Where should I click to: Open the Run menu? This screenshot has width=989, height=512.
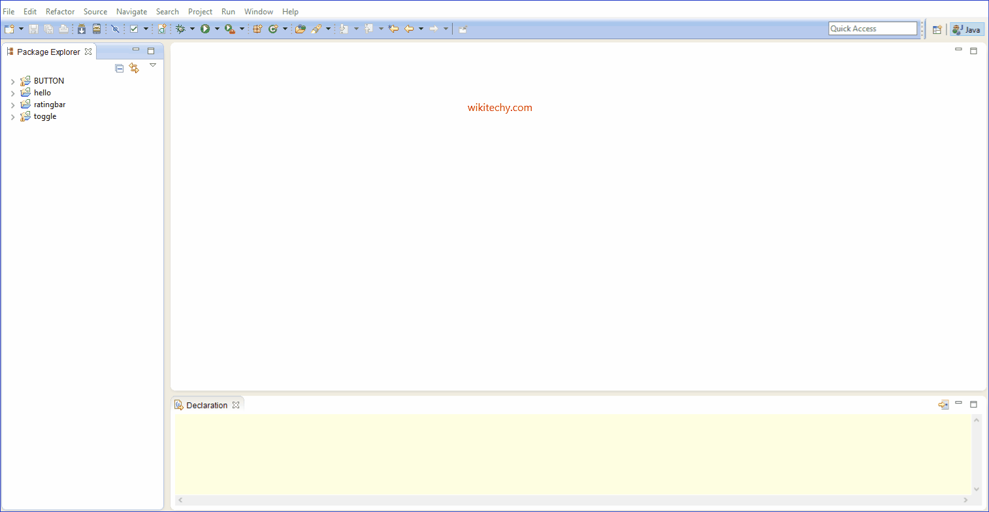point(227,11)
